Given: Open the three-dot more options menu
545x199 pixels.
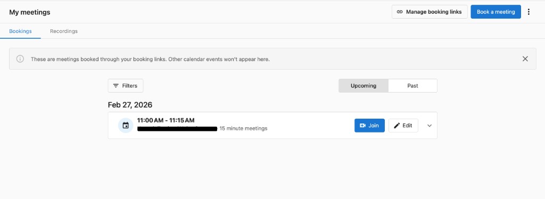Looking at the screenshot, I should click(529, 12).
